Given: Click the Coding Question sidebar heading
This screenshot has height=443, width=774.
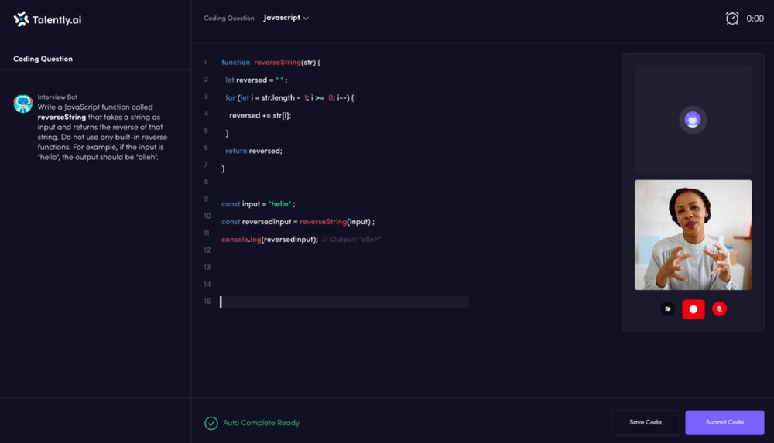Looking at the screenshot, I should click(43, 59).
